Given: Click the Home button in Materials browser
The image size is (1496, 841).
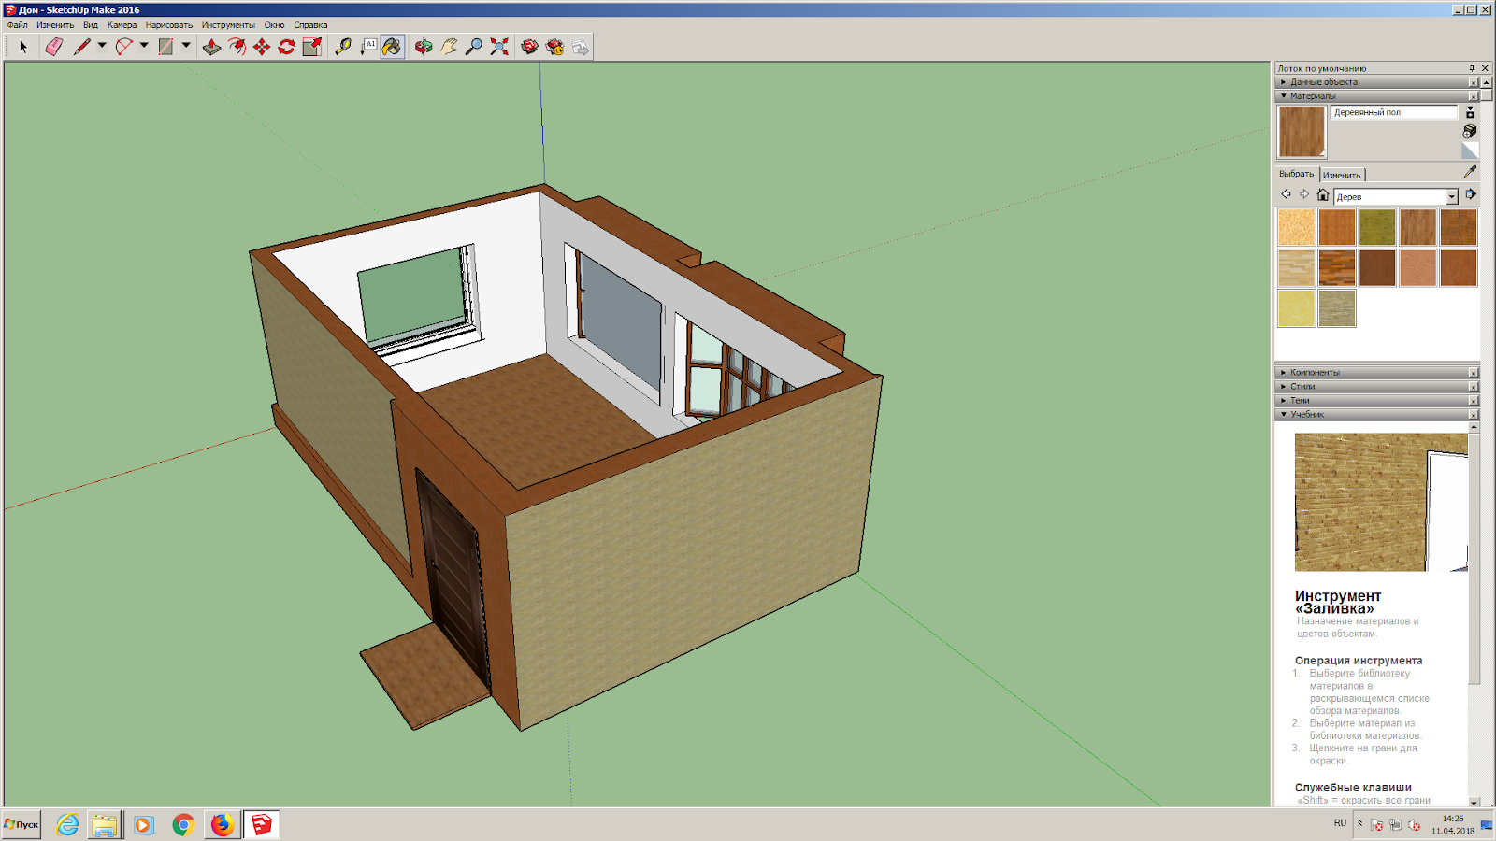Looking at the screenshot, I should click(x=1324, y=196).
